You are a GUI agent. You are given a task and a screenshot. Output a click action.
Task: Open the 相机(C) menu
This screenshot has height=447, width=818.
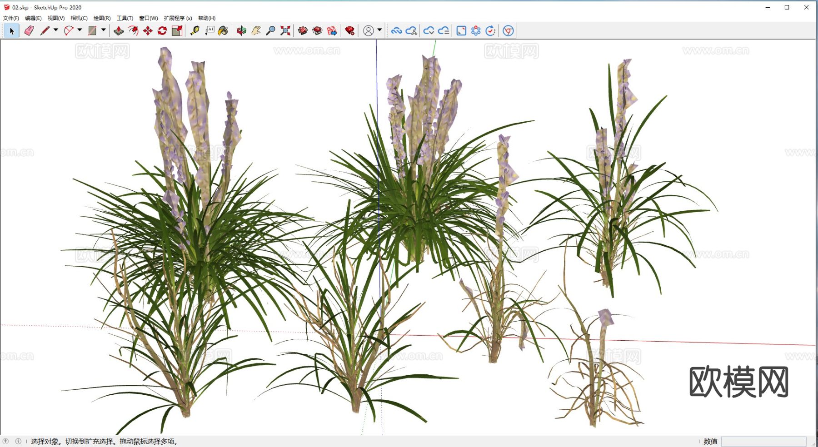click(x=79, y=18)
